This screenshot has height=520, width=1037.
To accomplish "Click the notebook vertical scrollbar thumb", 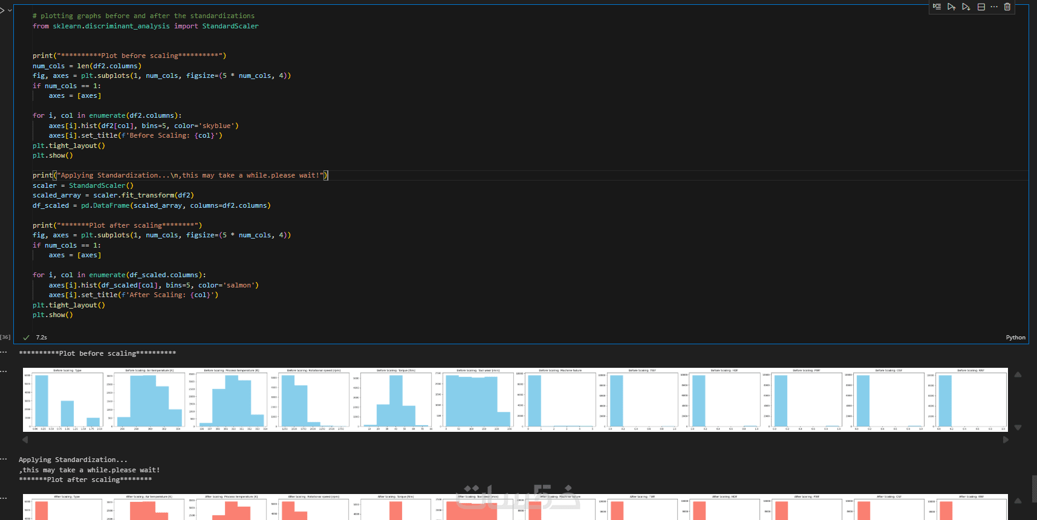I will pyautogui.click(x=1034, y=489).
